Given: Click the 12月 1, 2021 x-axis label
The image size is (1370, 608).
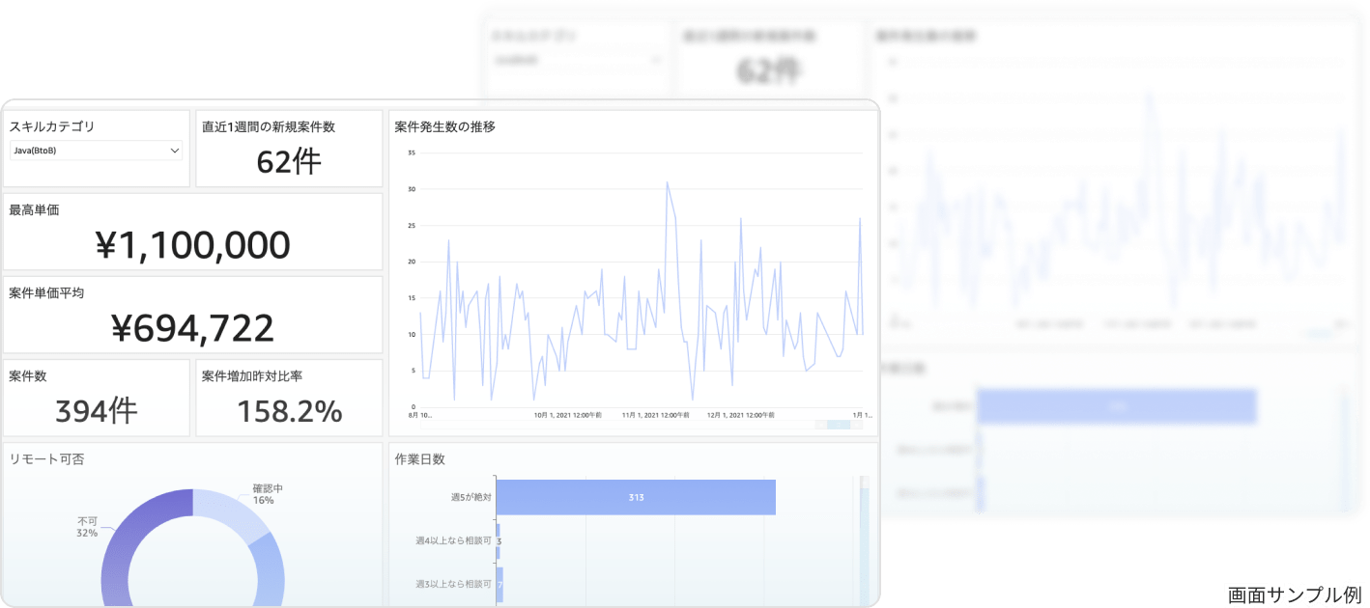Looking at the screenshot, I should coord(741,415).
